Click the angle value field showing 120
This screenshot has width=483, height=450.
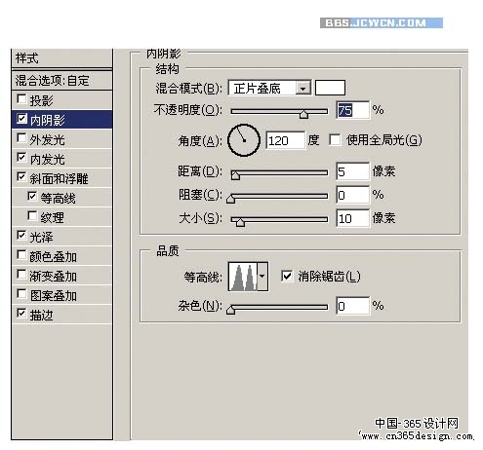(286, 140)
